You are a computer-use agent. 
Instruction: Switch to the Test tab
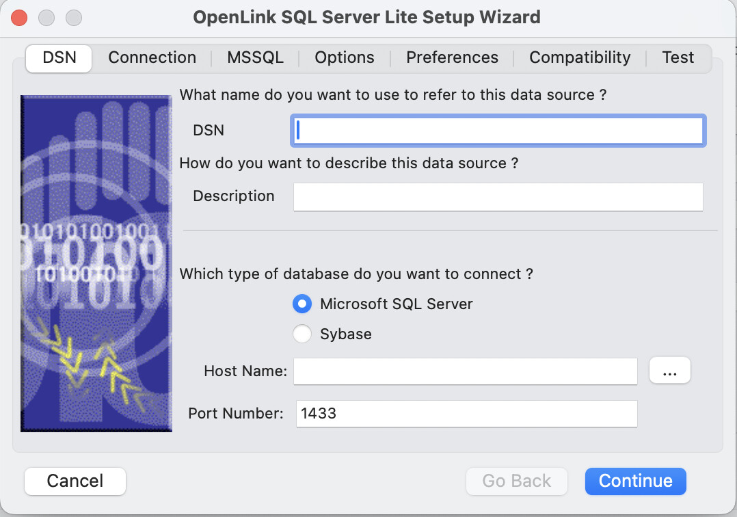coord(678,57)
